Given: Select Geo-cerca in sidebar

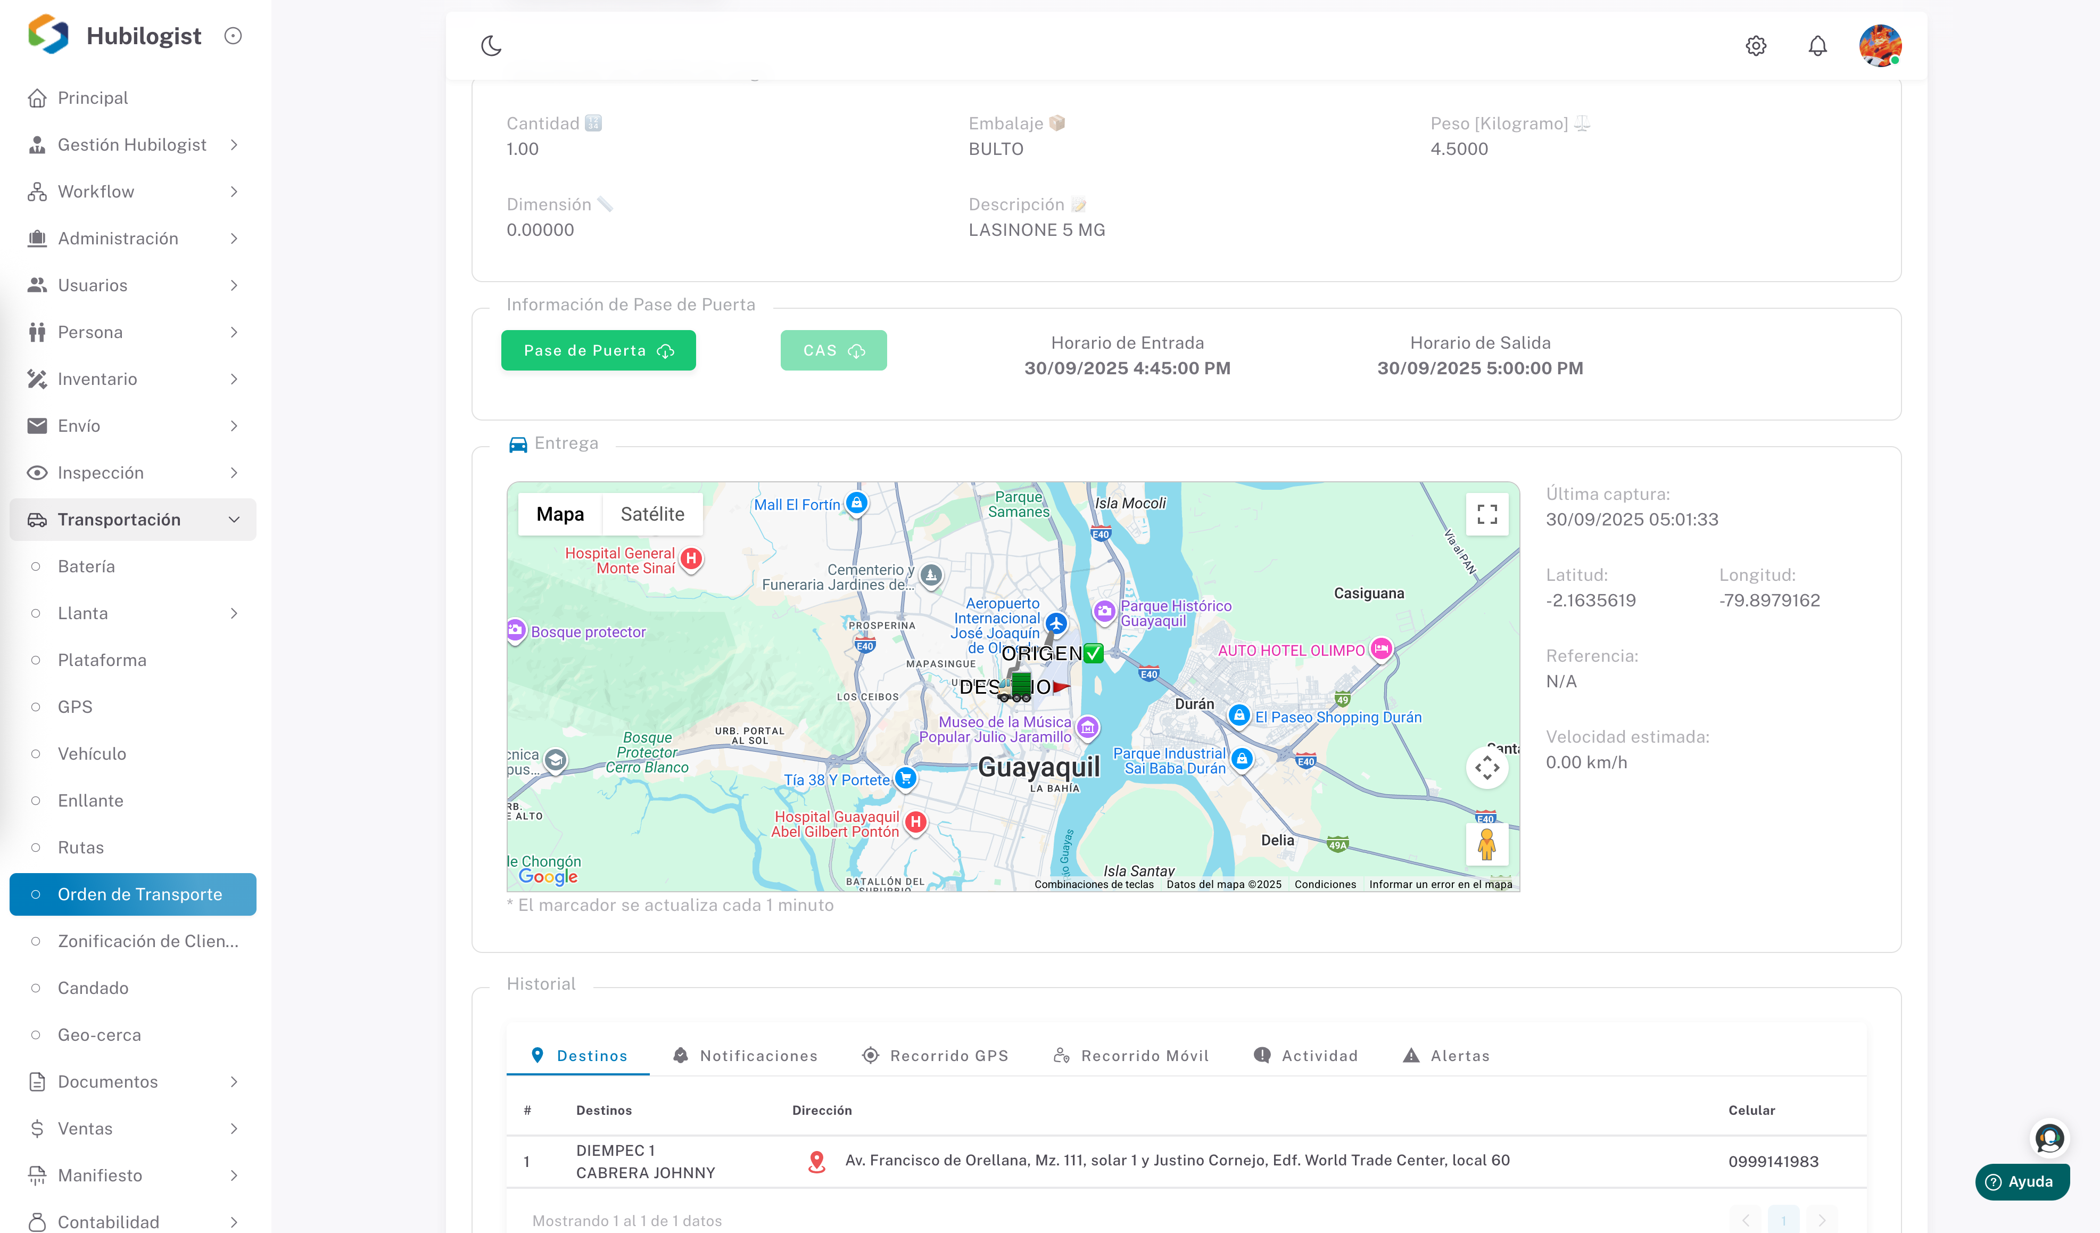Looking at the screenshot, I should pyautogui.click(x=99, y=1034).
